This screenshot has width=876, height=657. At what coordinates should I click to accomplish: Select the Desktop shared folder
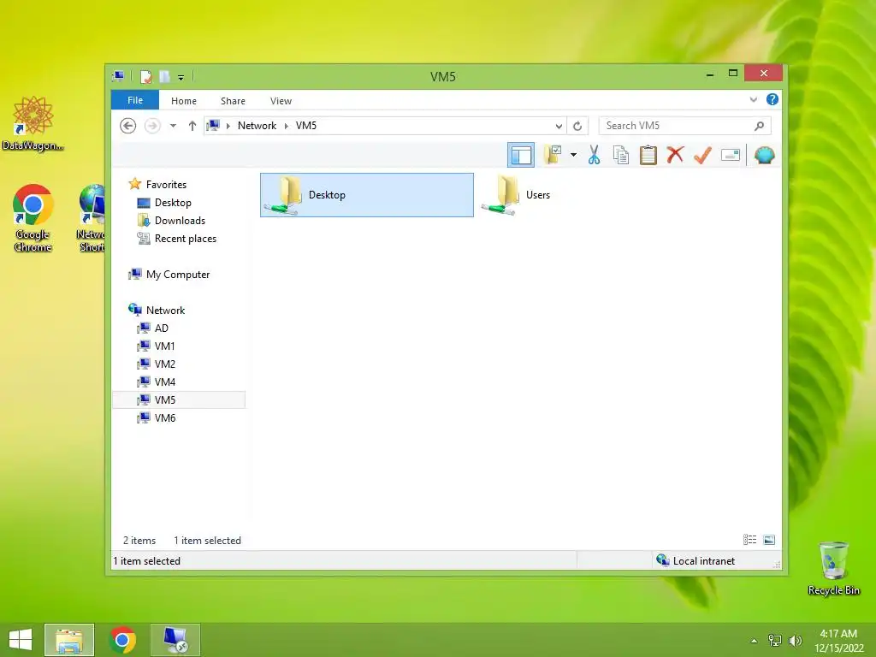[x=367, y=195]
